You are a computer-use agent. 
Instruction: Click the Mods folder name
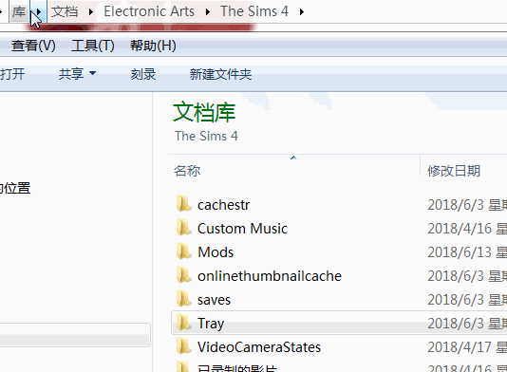tap(216, 252)
